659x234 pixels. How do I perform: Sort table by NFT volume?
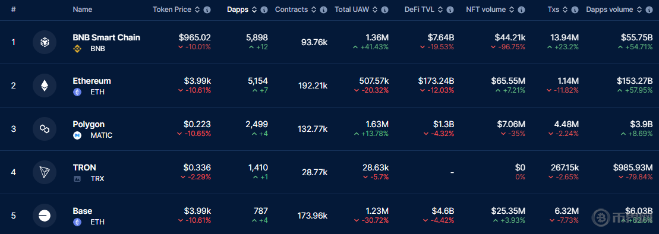512,10
